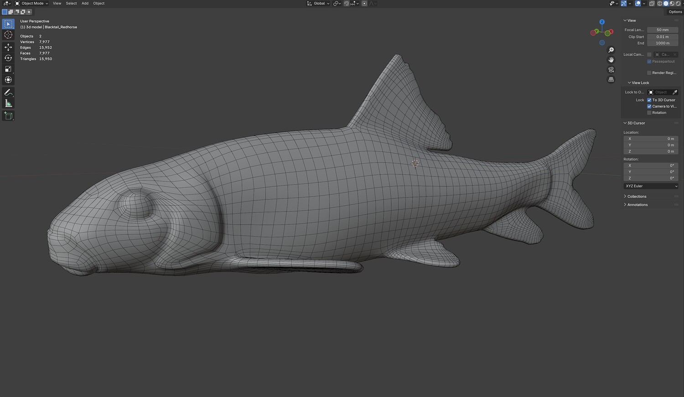
Task: Click the Options button
Action: pyautogui.click(x=675, y=12)
